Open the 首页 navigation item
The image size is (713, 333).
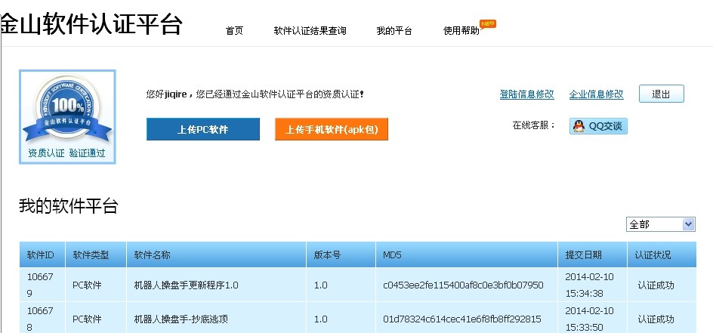click(234, 31)
